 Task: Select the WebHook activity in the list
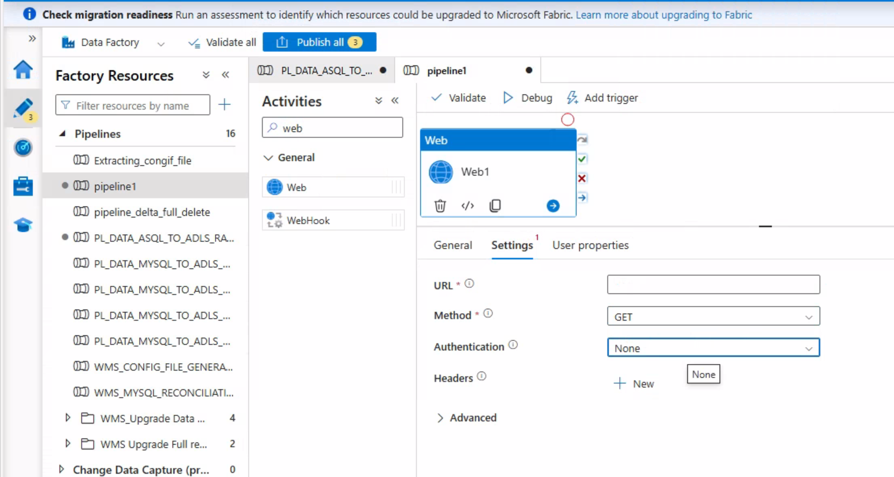coord(333,220)
